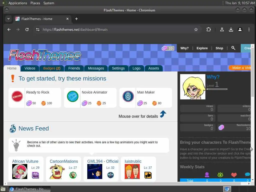
Task: Open the Shop link
Action: tap(219, 48)
